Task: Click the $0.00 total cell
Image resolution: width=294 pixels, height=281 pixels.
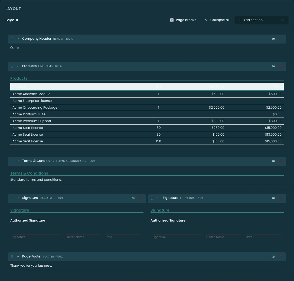Action: (277, 114)
